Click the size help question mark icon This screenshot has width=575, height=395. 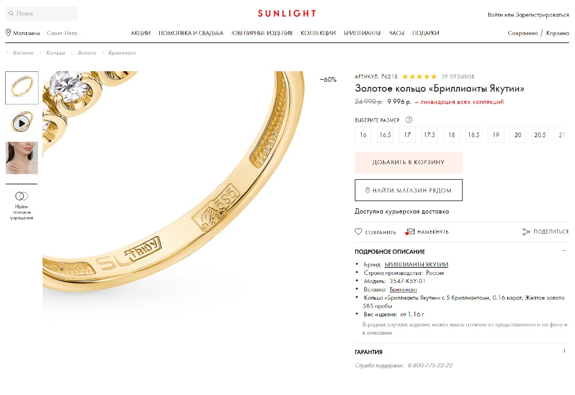click(409, 120)
